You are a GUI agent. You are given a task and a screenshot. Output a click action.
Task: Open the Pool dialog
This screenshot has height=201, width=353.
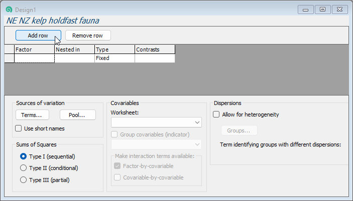pos(77,114)
